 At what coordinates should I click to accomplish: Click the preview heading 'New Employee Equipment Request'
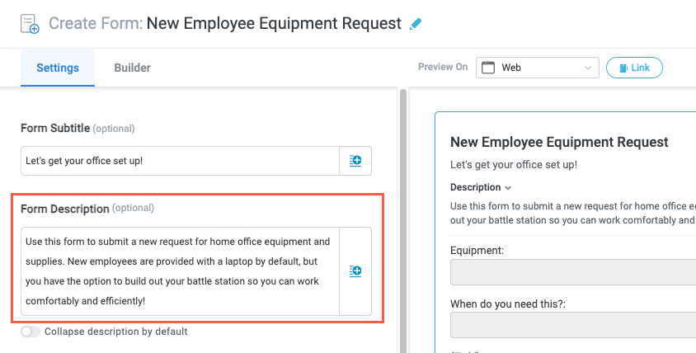pos(559,142)
